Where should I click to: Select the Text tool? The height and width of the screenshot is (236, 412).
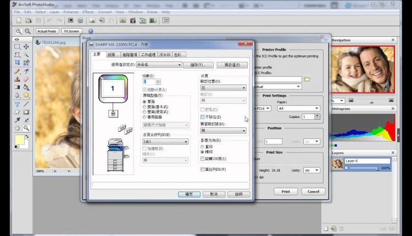[17, 104]
